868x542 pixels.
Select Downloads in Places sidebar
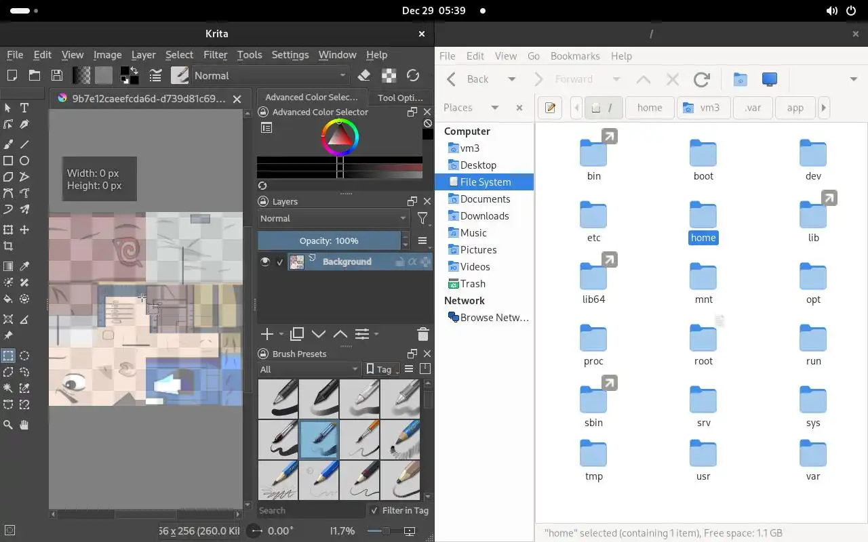pos(484,216)
